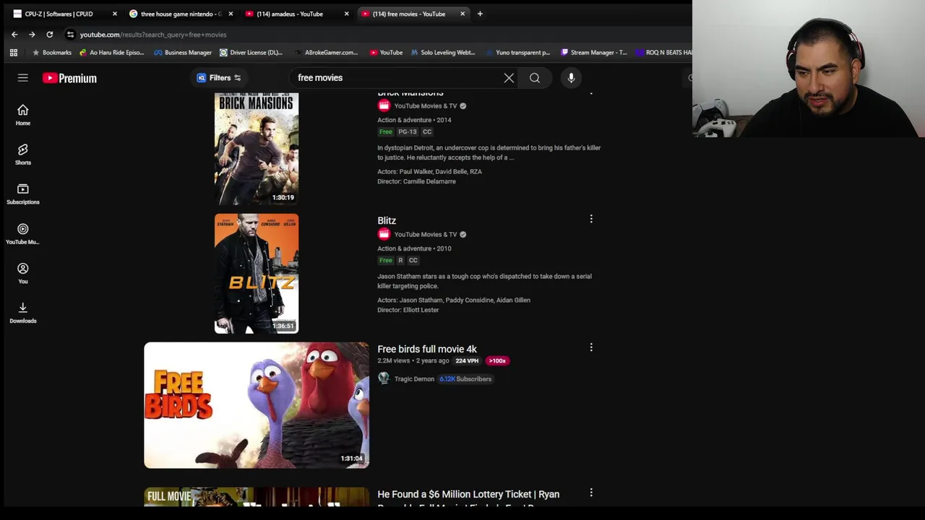This screenshot has height=520, width=925.
Task: Click Tragic Demon channel avatar
Action: (x=384, y=378)
